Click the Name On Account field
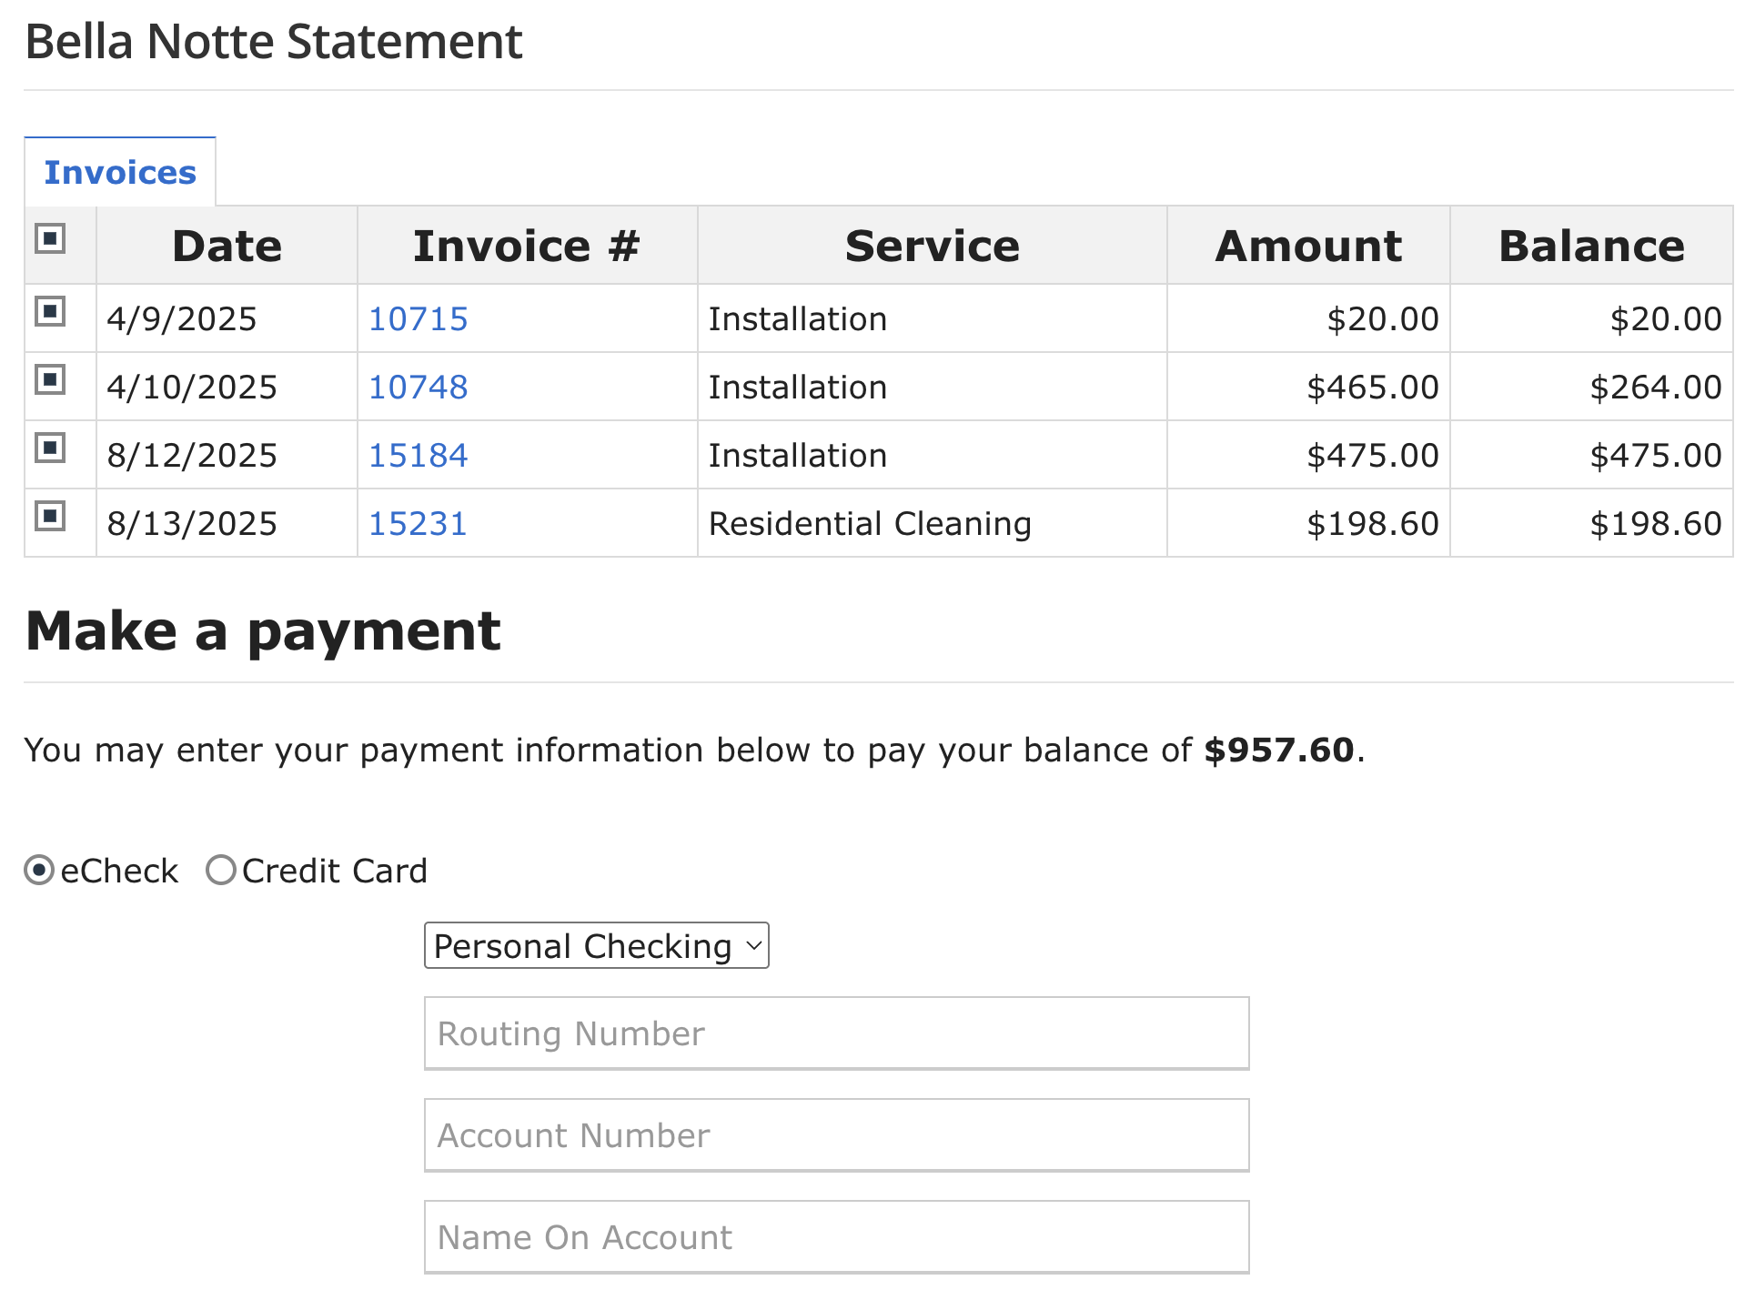Screen dimensions: 1745x1290 coord(836,1237)
